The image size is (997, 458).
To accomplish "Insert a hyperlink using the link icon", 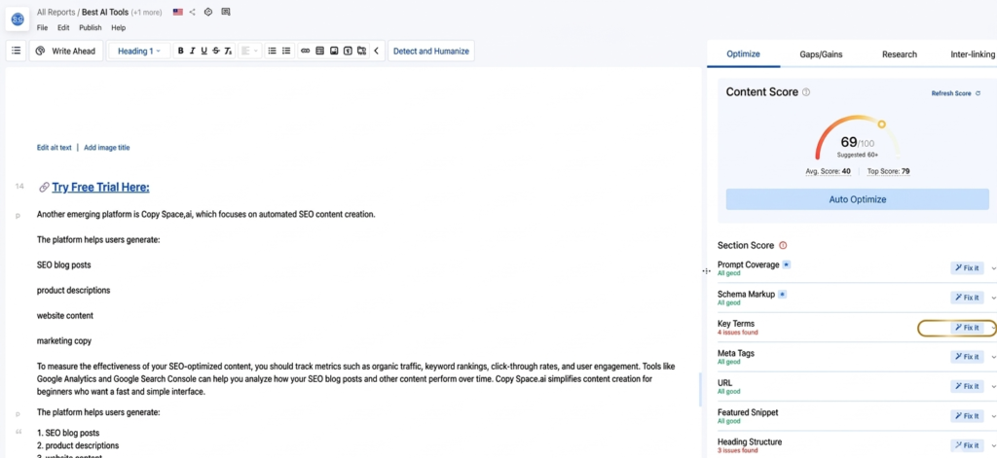I will click(305, 51).
